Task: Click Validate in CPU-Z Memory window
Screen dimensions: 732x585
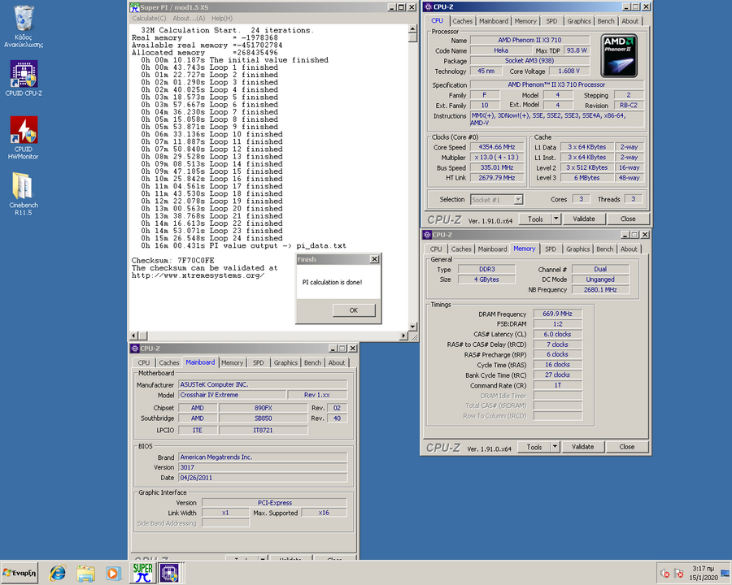Action: [582, 447]
